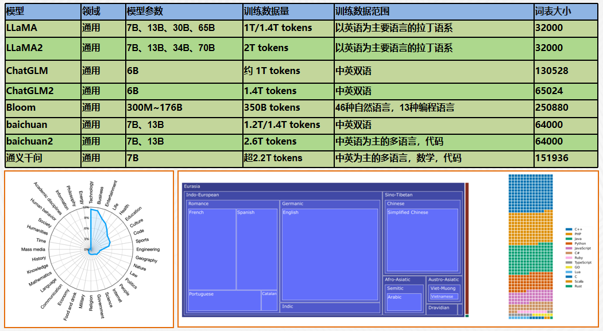Click baichuan2's 64000 vocabulary cell

[x=566, y=142]
